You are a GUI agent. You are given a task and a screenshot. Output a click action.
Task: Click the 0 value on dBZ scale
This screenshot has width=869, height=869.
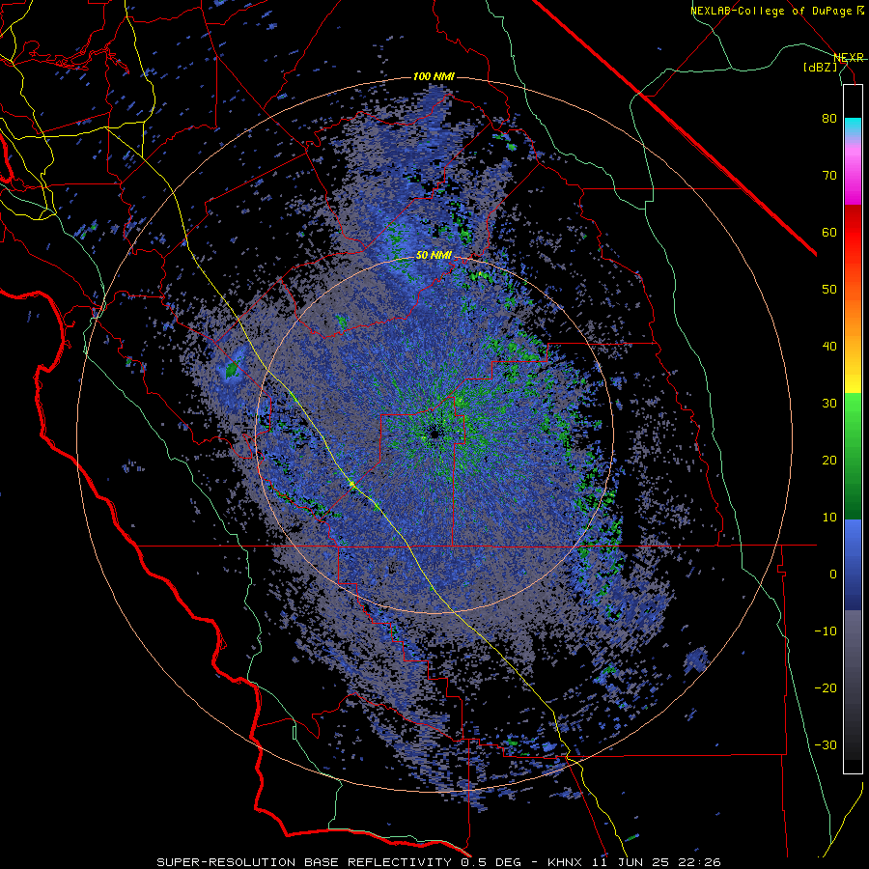[833, 575]
